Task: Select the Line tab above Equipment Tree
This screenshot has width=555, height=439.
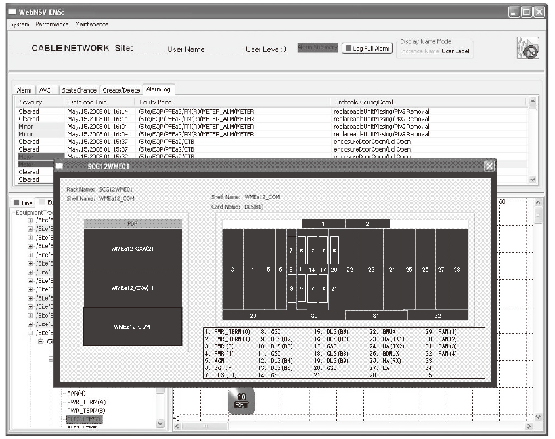Action: 24,203
